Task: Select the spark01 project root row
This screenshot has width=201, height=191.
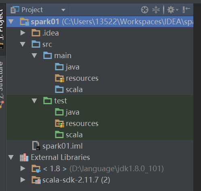Action: coord(100,22)
